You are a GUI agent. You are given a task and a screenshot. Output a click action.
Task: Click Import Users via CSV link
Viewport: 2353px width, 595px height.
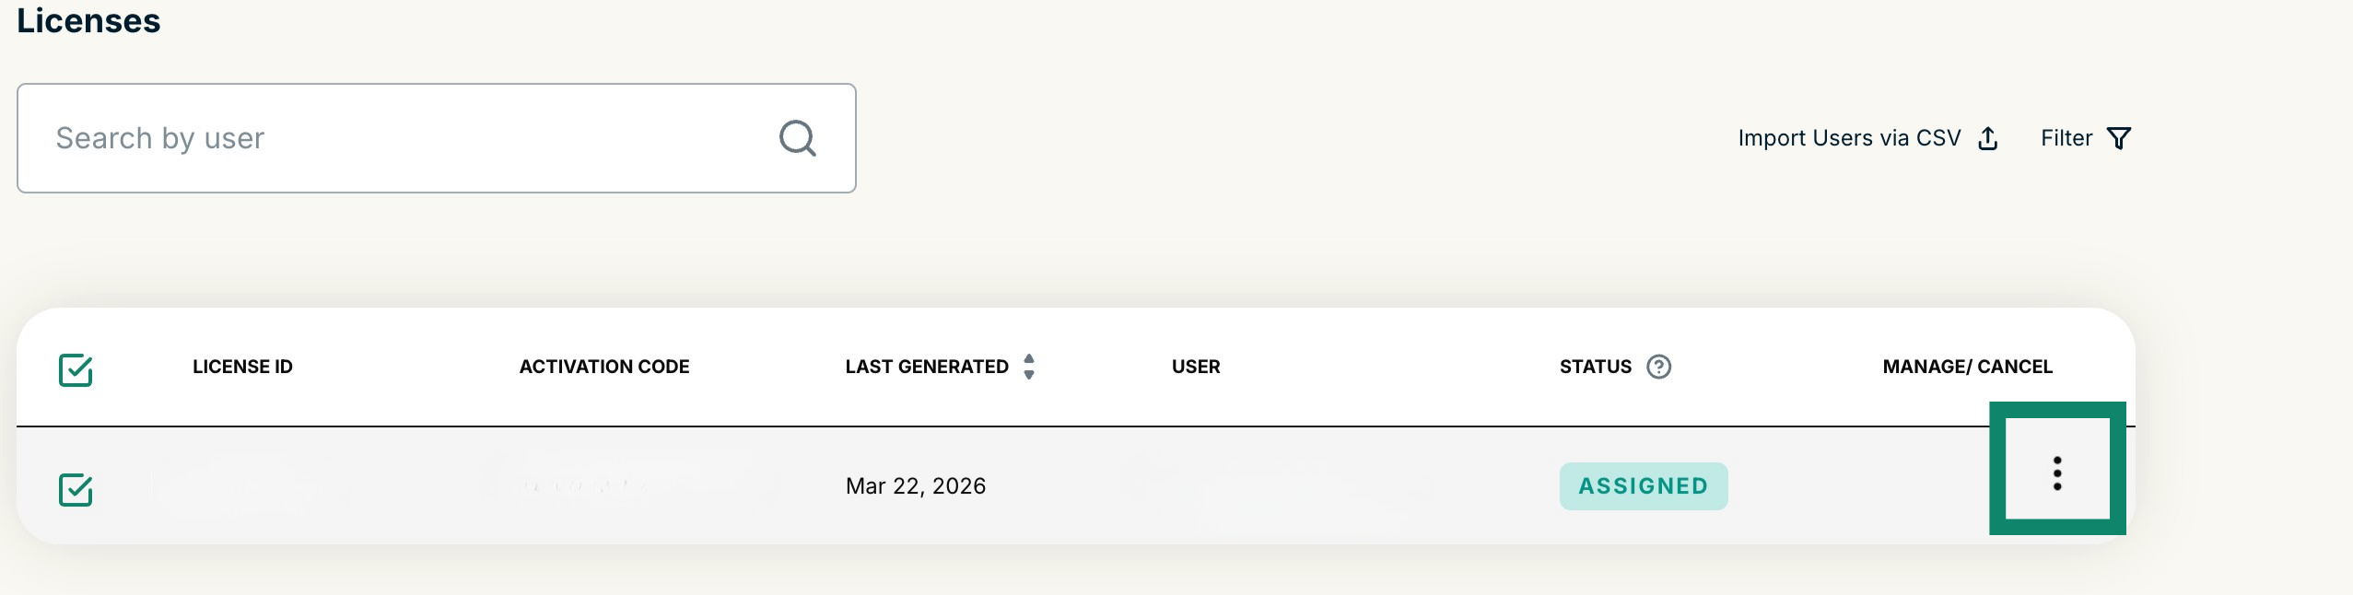click(1848, 138)
